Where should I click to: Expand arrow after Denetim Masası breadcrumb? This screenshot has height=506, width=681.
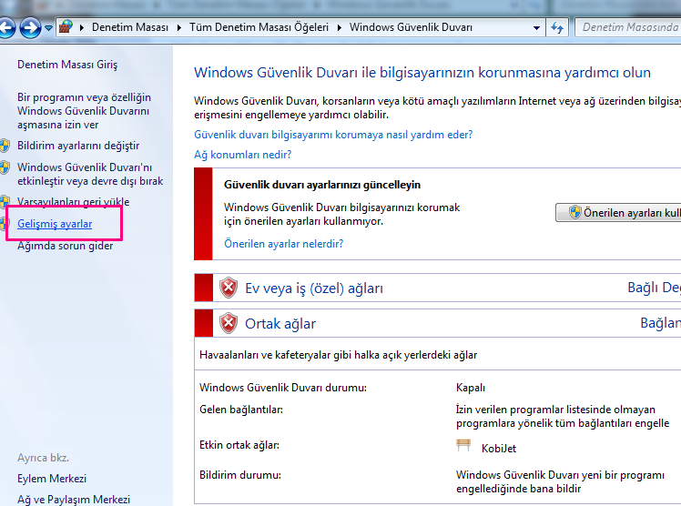pyautogui.click(x=179, y=28)
